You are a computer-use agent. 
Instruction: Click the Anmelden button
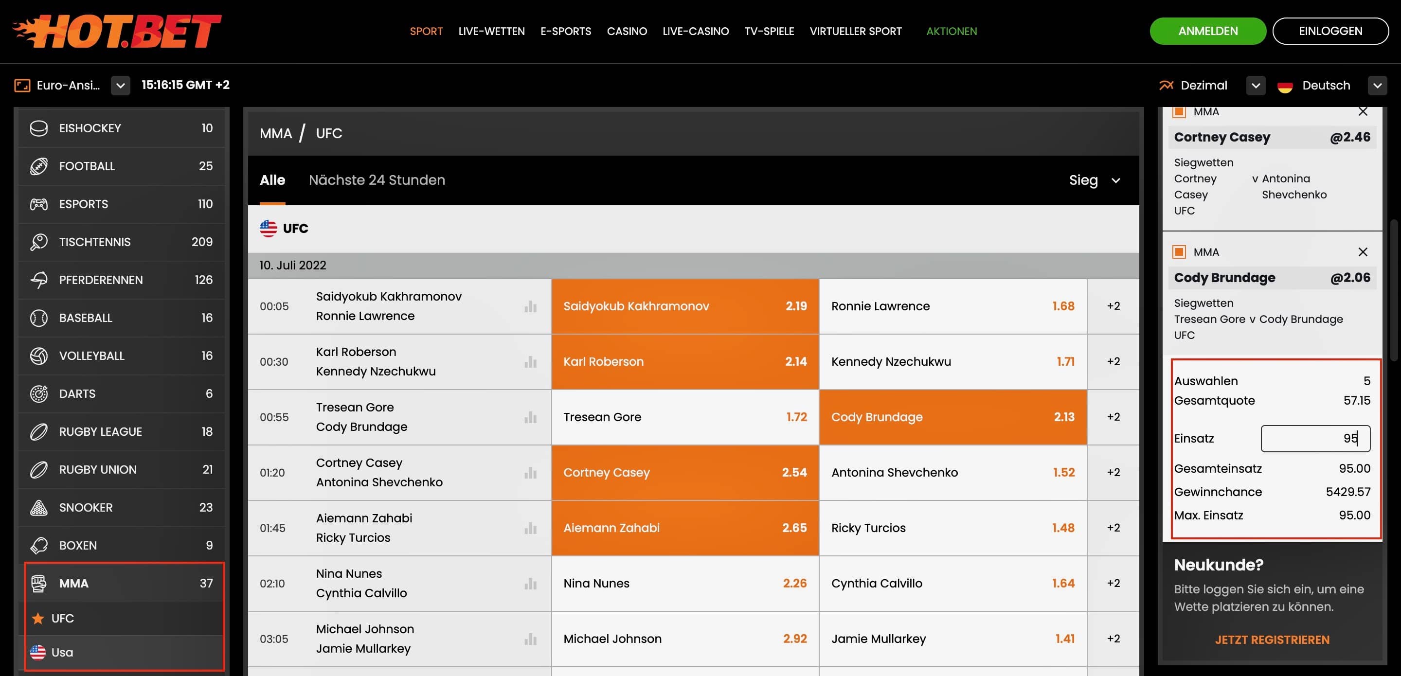coord(1207,31)
